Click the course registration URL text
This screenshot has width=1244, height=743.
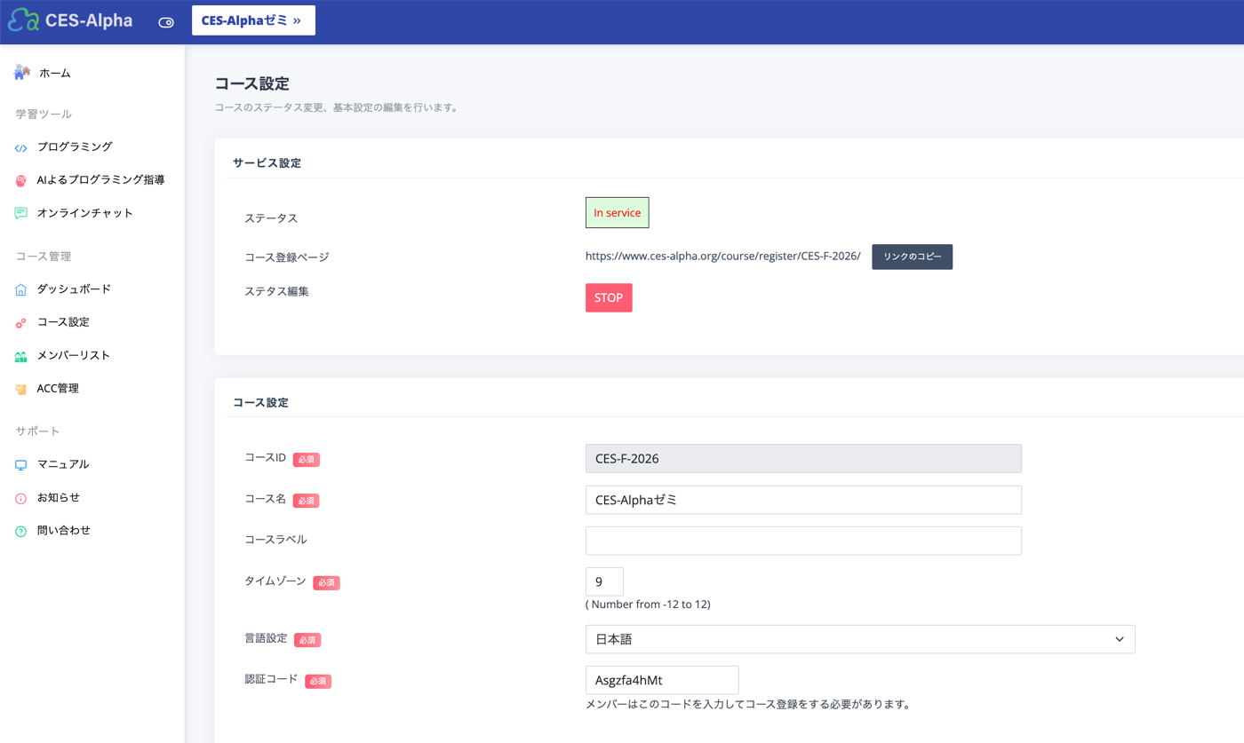[x=723, y=256]
